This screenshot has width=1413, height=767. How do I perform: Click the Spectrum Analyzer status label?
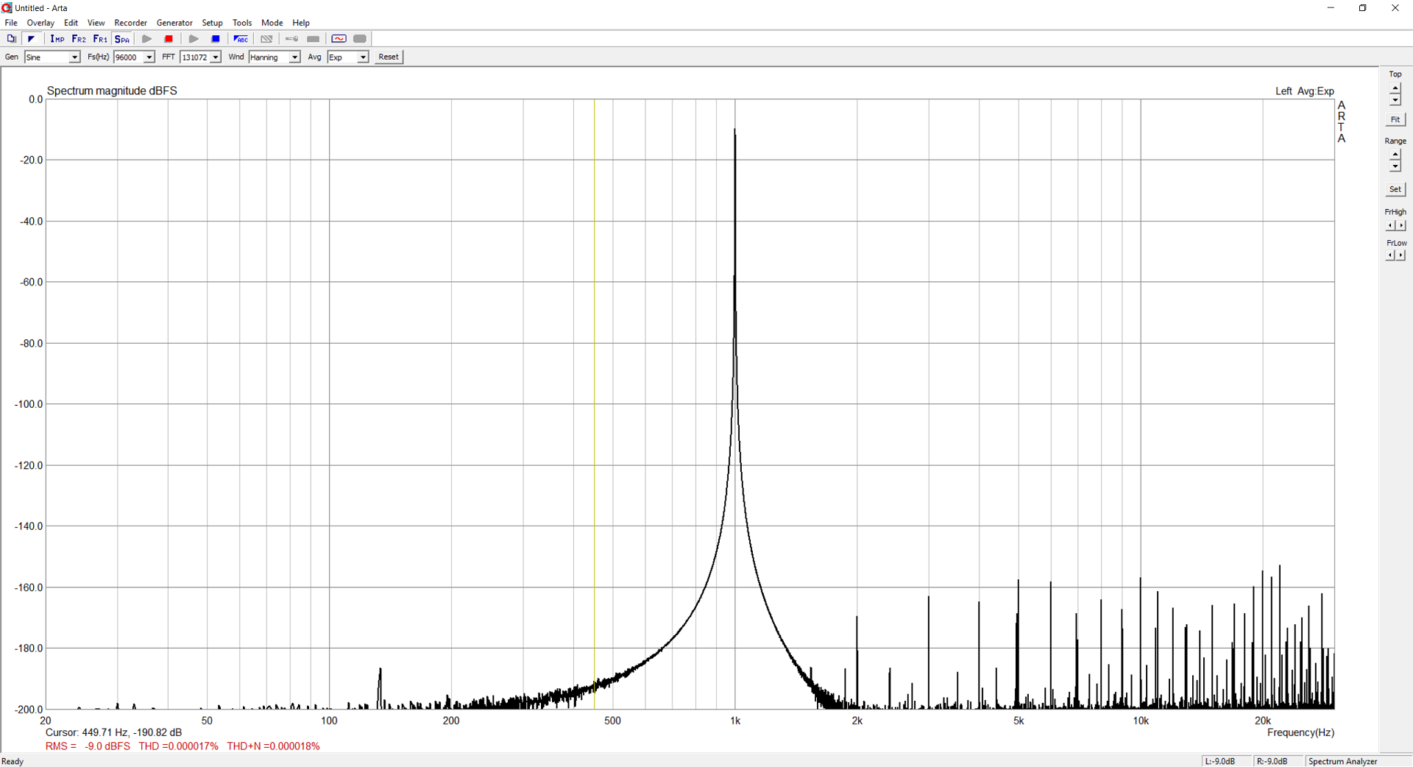1343,761
